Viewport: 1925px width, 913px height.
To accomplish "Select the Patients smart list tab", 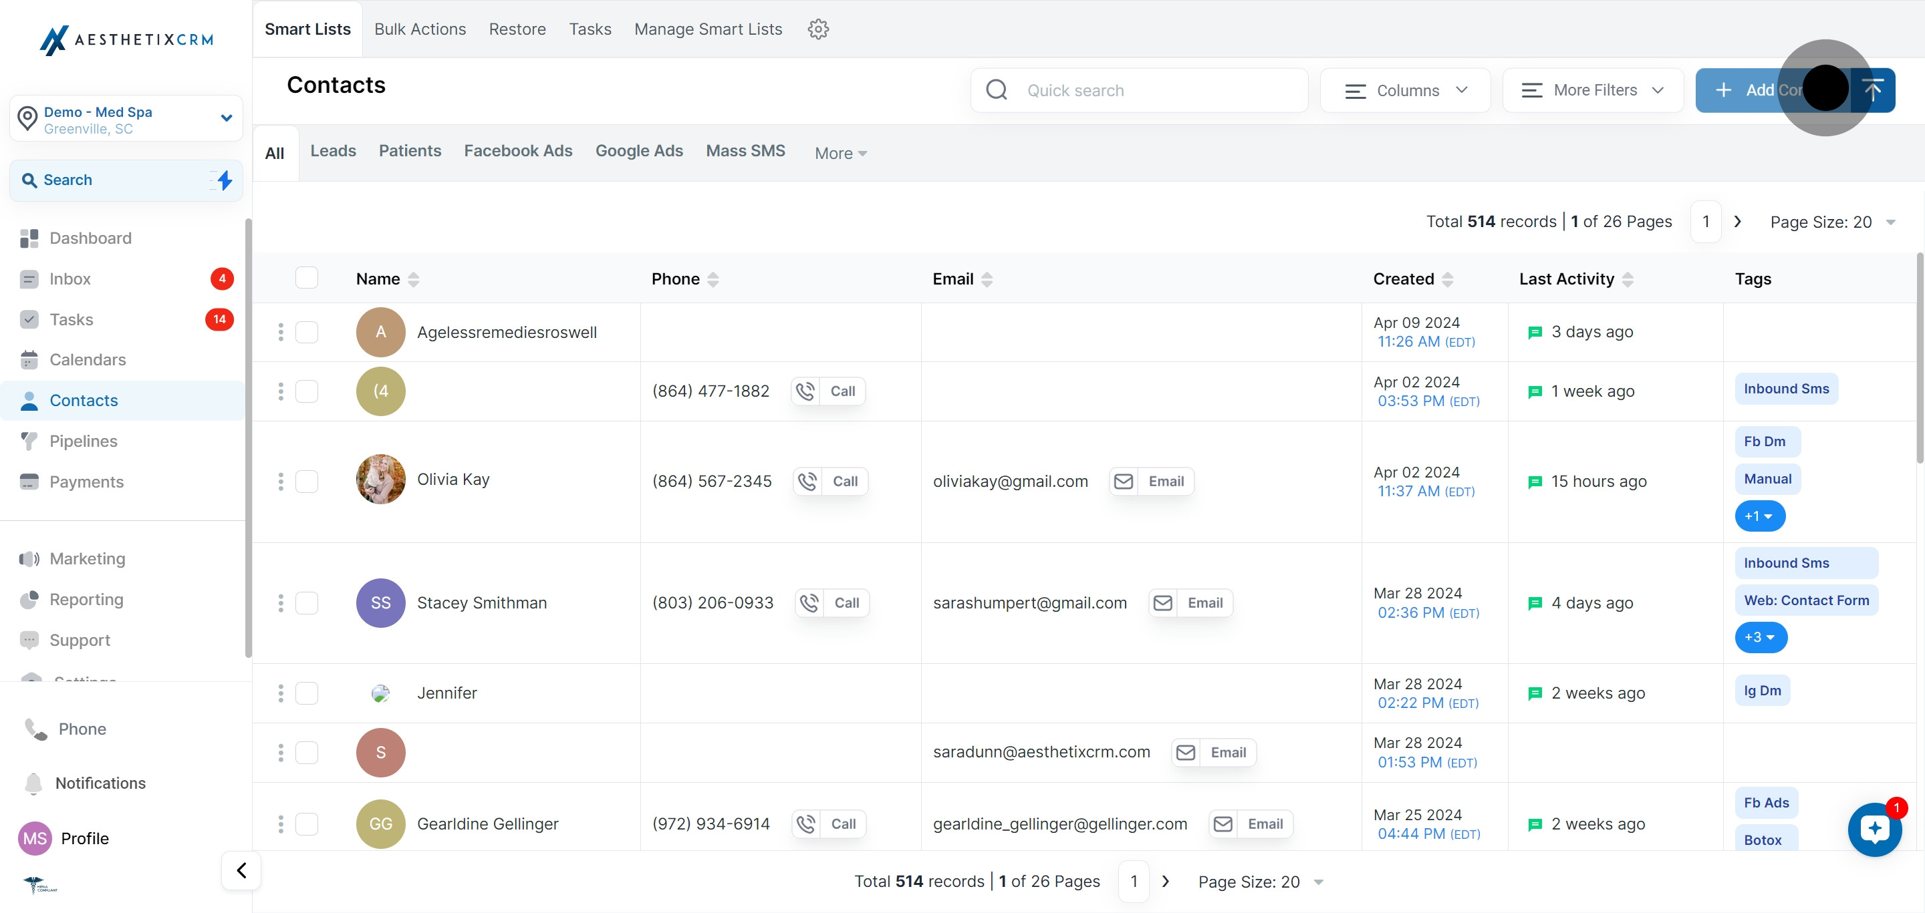I will 410,151.
